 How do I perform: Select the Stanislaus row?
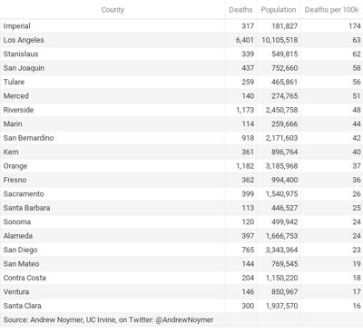[x=181, y=54]
